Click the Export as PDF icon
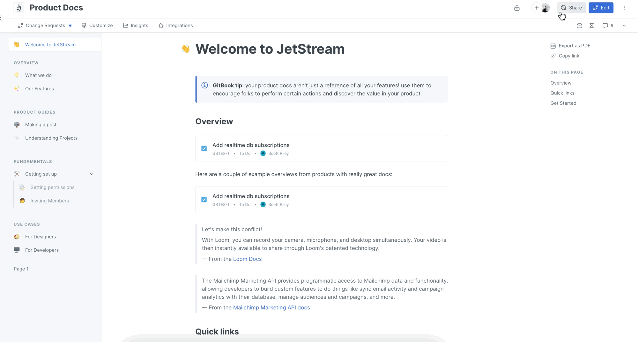This screenshot has width=638, height=342. tap(553, 46)
